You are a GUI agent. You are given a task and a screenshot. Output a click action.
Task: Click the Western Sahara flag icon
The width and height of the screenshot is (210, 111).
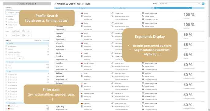pos(82,93)
